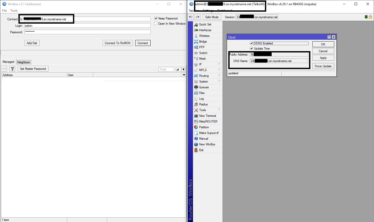Viewport: 374px width, 222px height.
Task: Click the Add/Set button
Action: coord(32,43)
